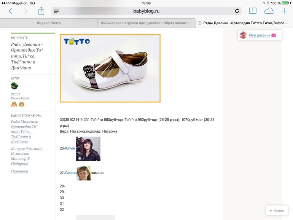The width and height of the screenshot is (293, 220).
Task: Select the Ряды Девочки article title in sidebar
Action: pos(27,56)
